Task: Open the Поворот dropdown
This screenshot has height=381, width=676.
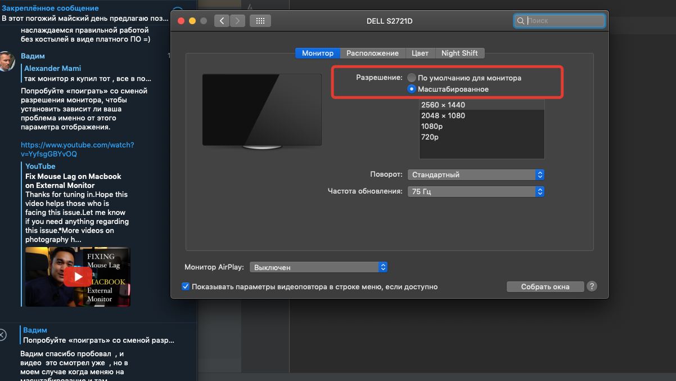Action: (x=475, y=174)
